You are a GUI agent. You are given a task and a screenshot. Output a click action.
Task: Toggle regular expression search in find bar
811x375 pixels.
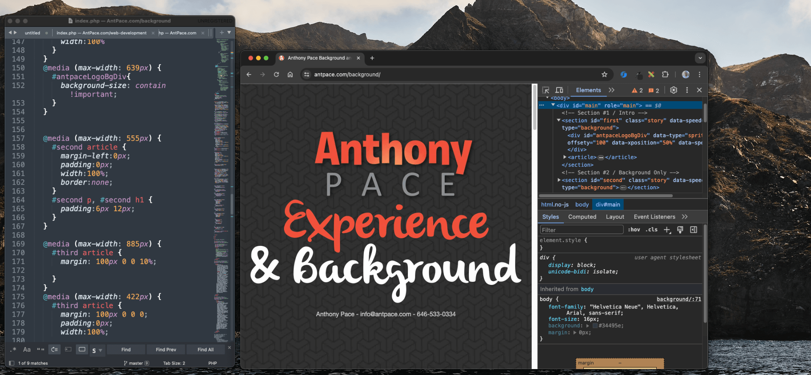click(x=14, y=350)
